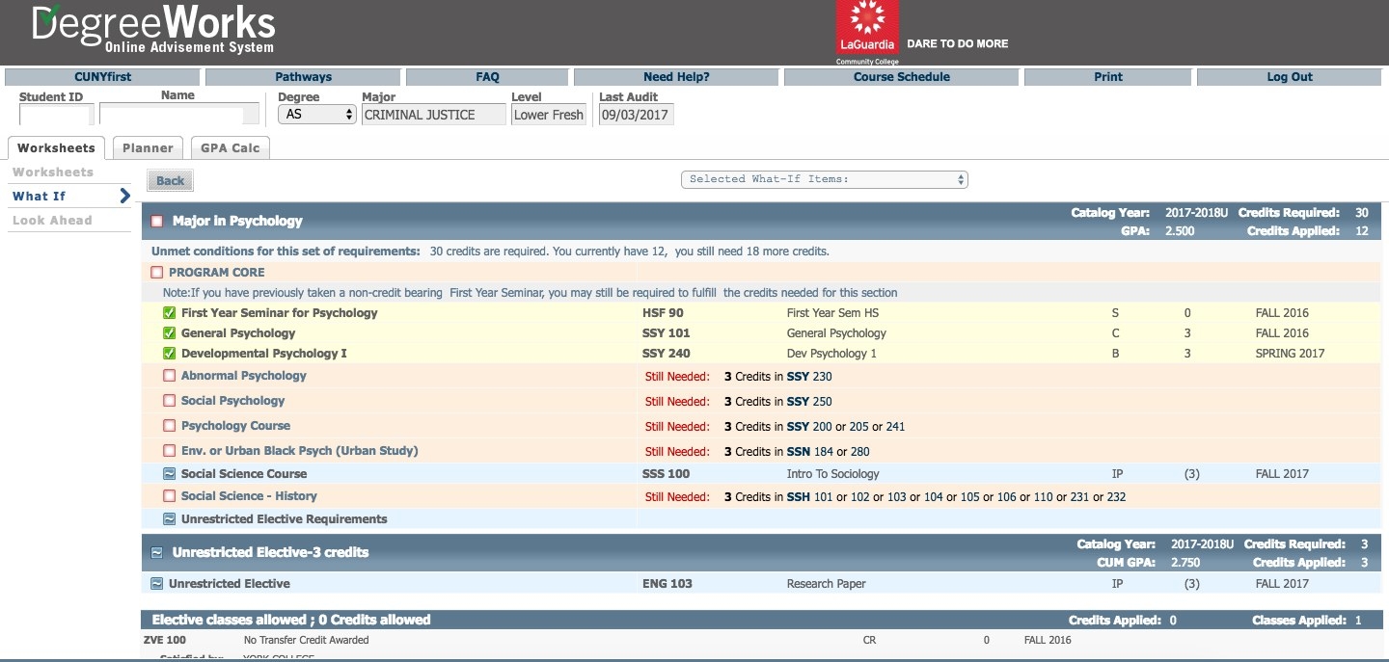Click the SSN 184 course link
This screenshot has height=662, width=1389.
(x=810, y=452)
